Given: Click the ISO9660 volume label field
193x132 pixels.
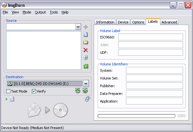Looking at the screenshot, I should click(x=150, y=37).
